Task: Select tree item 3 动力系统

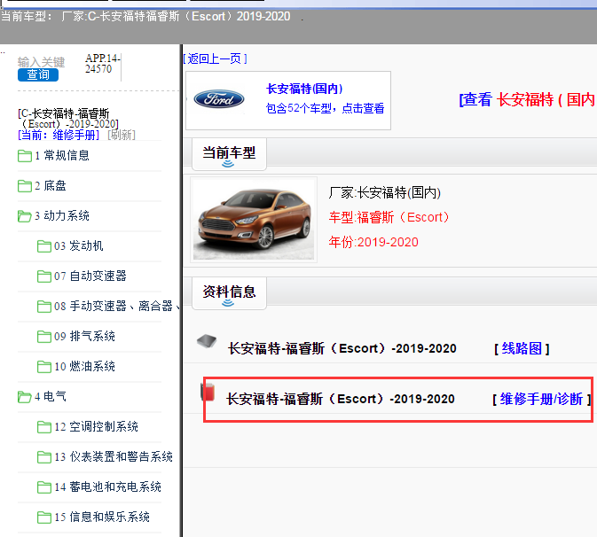Action: (x=62, y=215)
